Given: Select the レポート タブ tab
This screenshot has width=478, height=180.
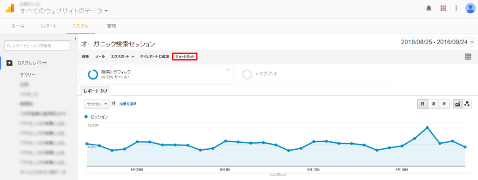Looking at the screenshot, I should (x=95, y=91).
